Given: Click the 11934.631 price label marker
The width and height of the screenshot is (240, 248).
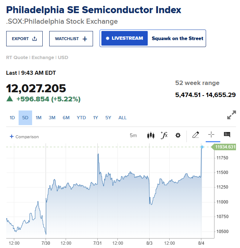Looking at the screenshot, I should pos(224,147).
